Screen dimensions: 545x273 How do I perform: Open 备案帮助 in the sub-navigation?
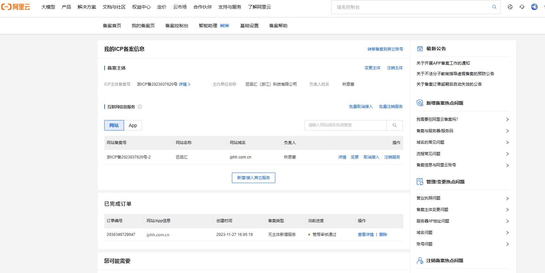click(x=278, y=26)
